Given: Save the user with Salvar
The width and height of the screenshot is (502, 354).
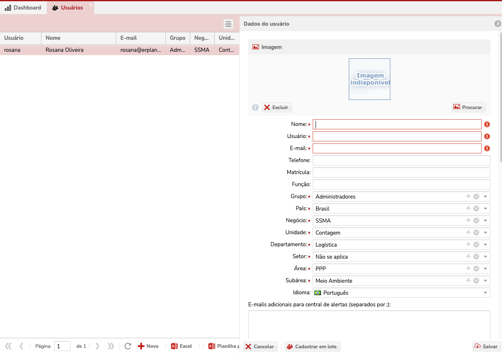Looking at the screenshot, I should 487,347.
